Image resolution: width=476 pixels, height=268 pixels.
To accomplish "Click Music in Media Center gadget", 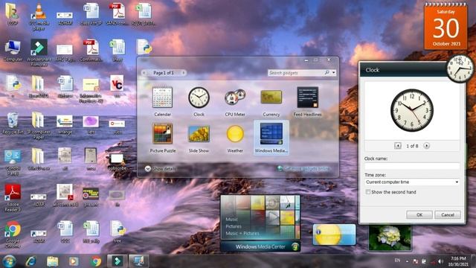I will 231,219.
